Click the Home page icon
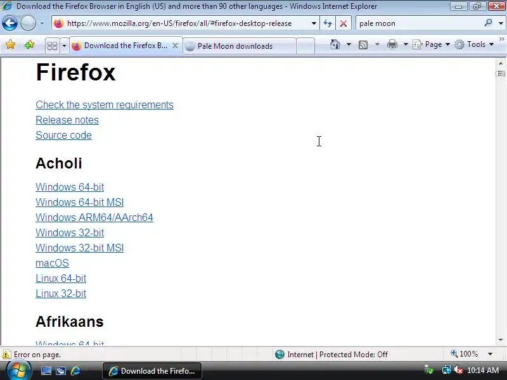This screenshot has height=380, width=507. [335, 44]
